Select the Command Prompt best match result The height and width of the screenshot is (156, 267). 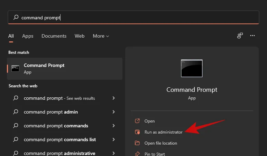point(65,69)
